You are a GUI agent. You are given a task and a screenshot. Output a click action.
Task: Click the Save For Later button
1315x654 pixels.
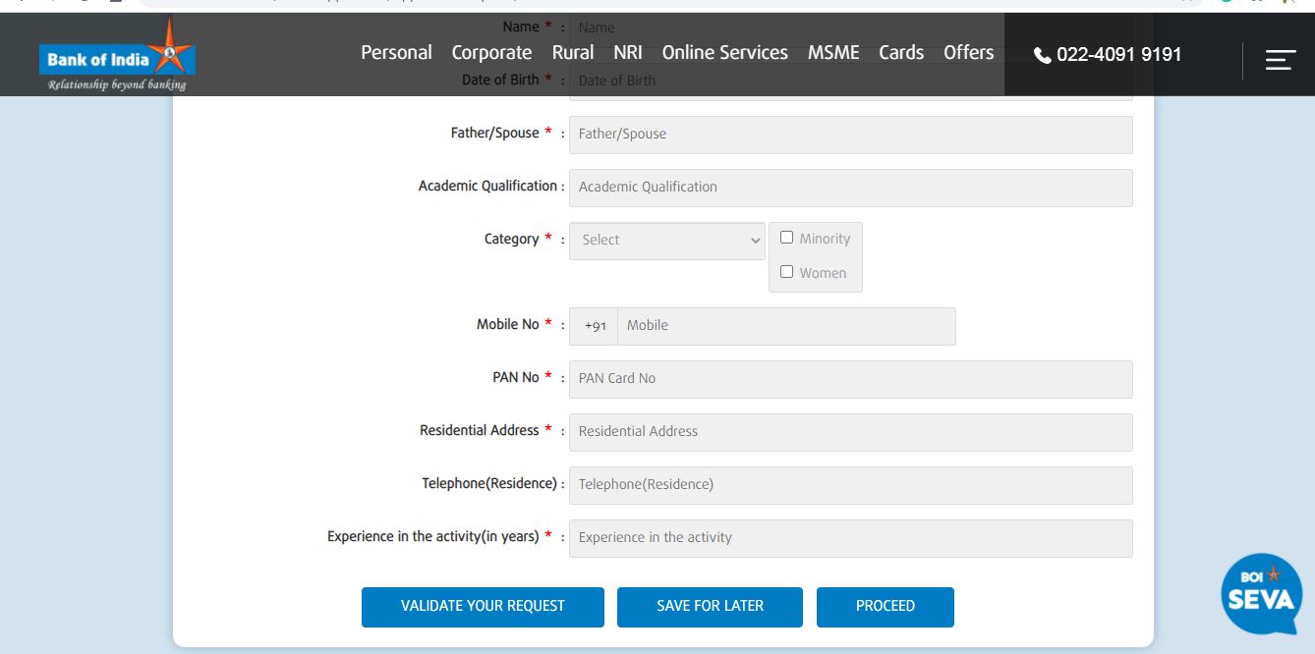click(x=710, y=606)
